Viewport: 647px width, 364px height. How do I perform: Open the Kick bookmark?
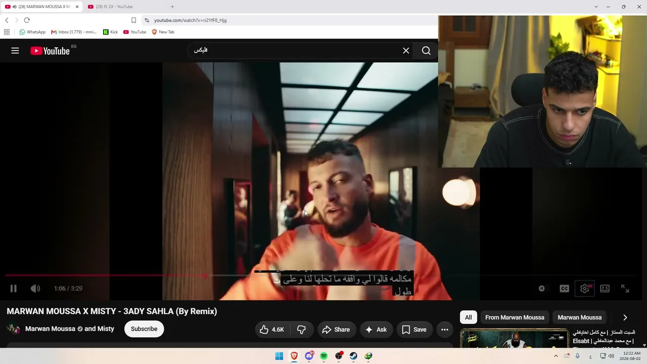pyautogui.click(x=111, y=32)
